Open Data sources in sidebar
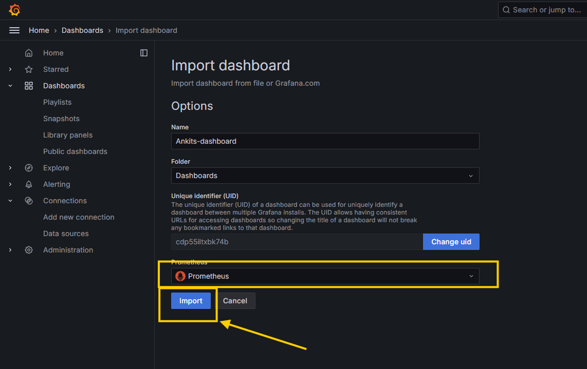587x369 pixels. point(66,234)
